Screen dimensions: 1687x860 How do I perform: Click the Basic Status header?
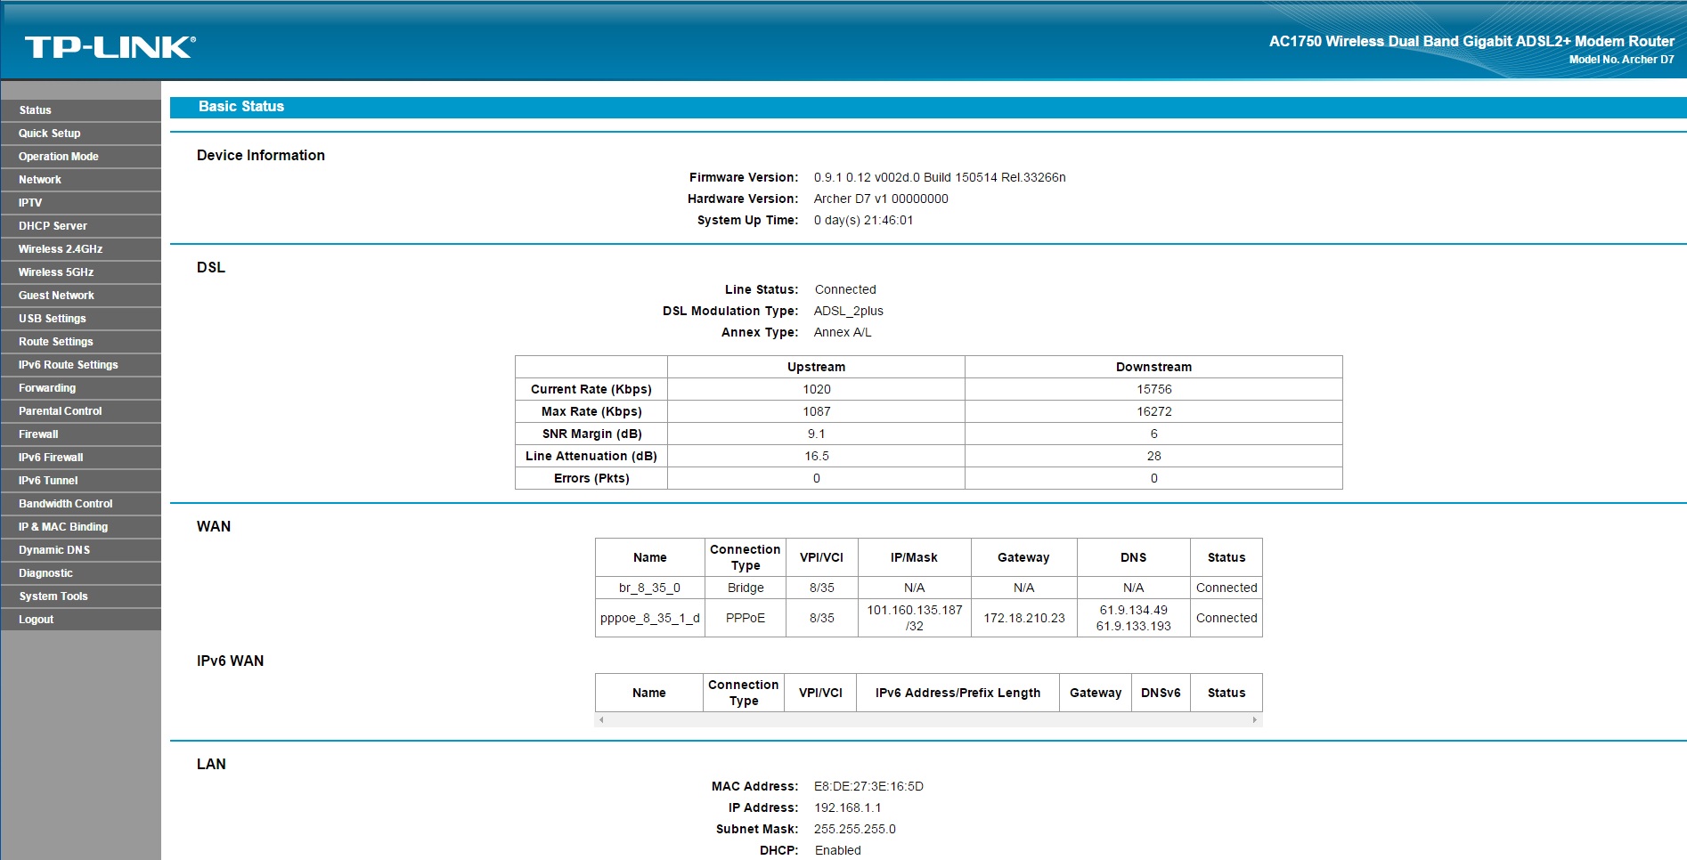(241, 107)
